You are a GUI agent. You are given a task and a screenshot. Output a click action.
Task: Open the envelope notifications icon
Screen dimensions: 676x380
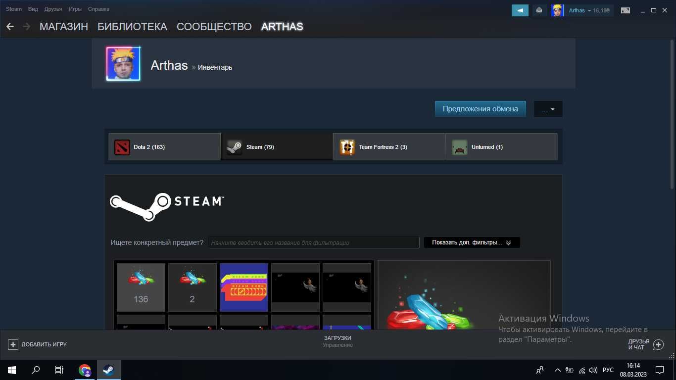tap(539, 10)
